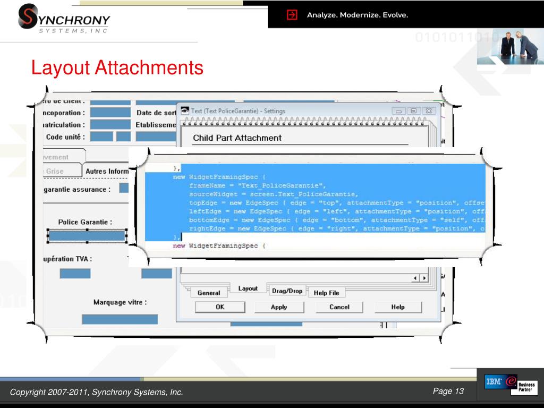
Task: Click the atriculation input field
Action: (110, 124)
